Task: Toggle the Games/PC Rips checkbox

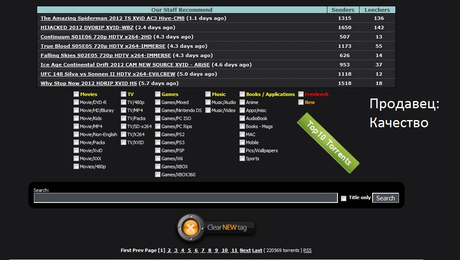Action: 158,126
